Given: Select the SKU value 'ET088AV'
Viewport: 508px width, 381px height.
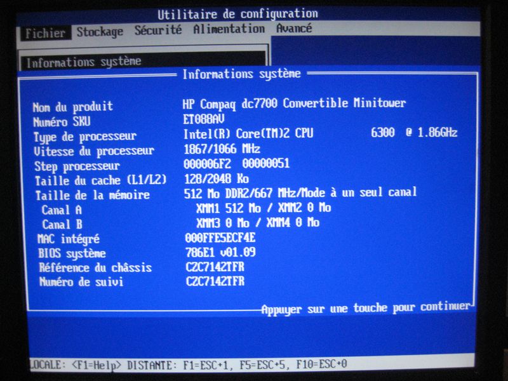Looking at the screenshot, I should [x=203, y=119].
